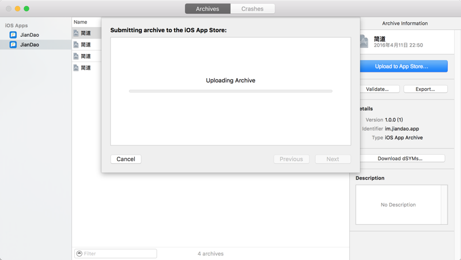
Task: Click the Description box scrollbar
Action: point(444,205)
